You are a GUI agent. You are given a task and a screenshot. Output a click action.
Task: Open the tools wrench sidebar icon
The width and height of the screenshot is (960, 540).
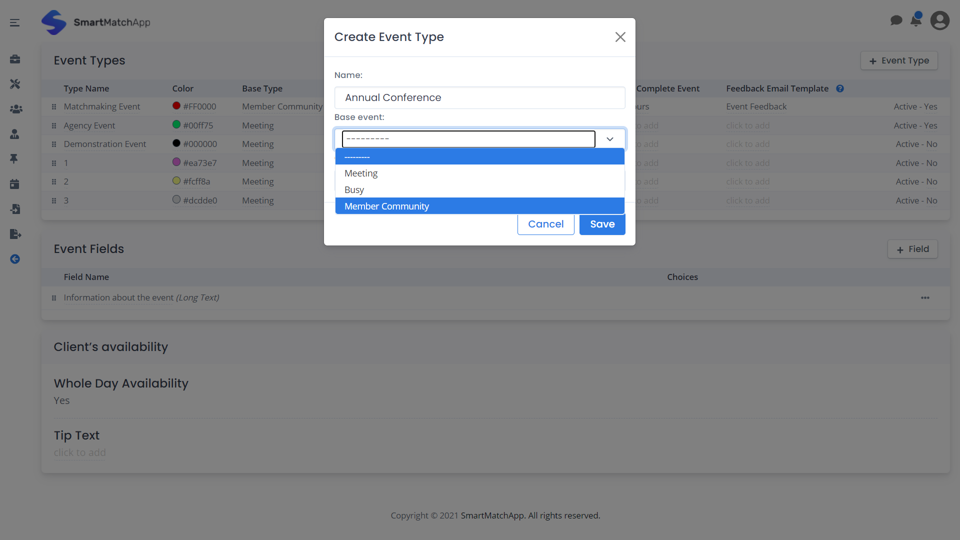[x=15, y=84]
